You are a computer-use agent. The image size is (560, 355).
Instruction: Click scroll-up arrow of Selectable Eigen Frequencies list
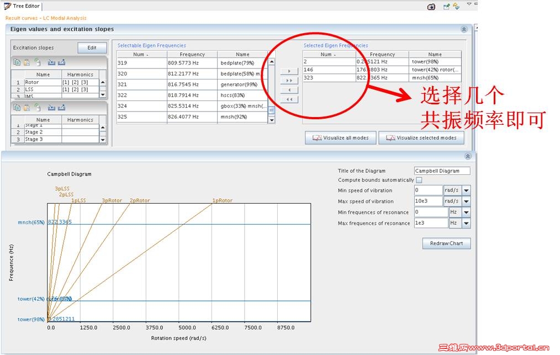click(272, 62)
